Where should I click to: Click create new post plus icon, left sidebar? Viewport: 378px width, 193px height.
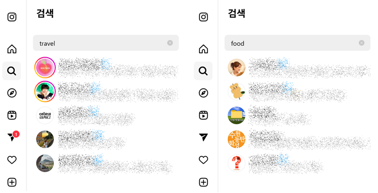click(12, 182)
